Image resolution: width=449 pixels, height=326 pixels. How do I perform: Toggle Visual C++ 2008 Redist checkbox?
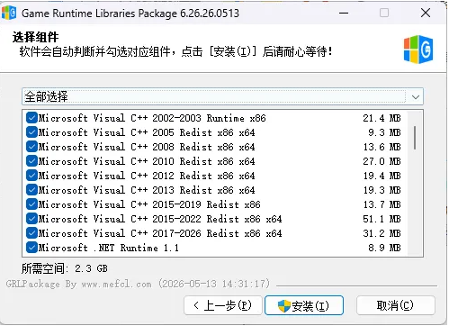tap(31, 147)
